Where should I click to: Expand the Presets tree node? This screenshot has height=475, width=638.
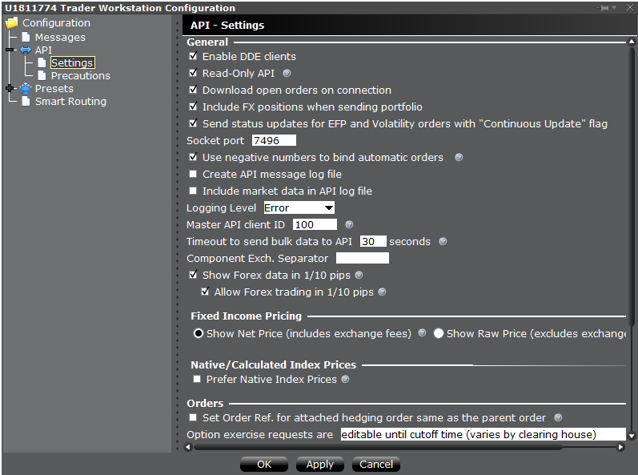coord(10,88)
